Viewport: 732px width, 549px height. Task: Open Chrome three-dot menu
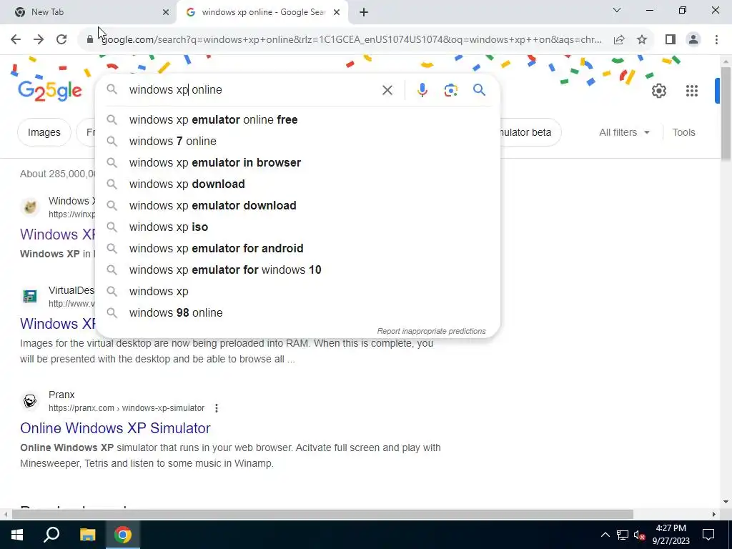716,40
